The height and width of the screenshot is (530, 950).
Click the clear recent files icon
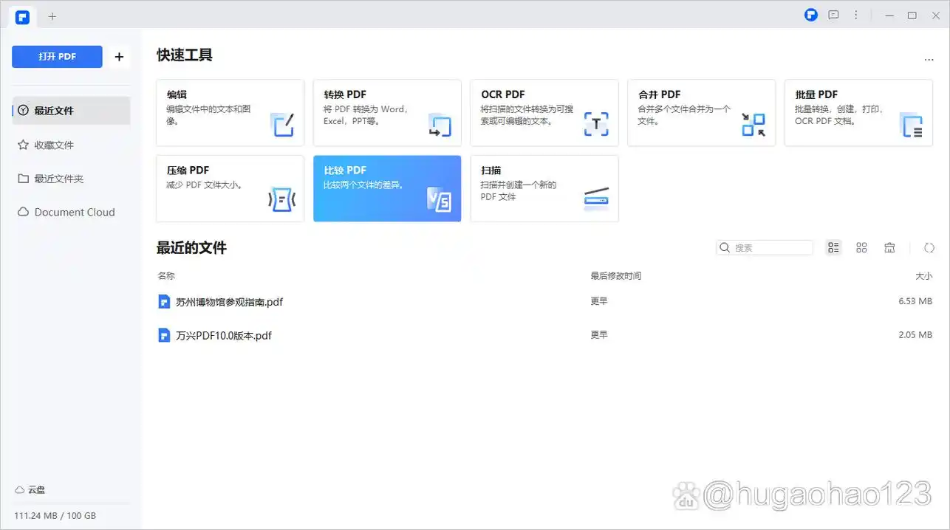(889, 248)
